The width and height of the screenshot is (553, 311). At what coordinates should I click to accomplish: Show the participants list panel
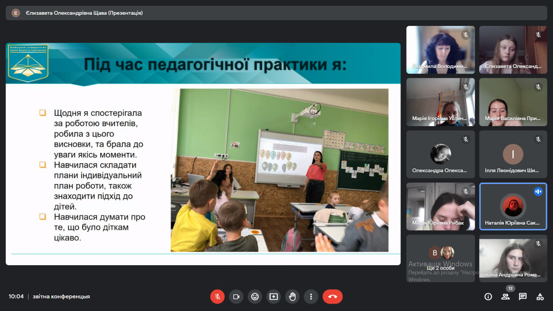505,297
